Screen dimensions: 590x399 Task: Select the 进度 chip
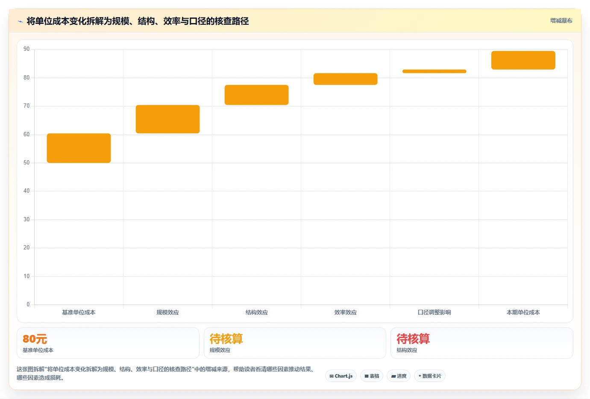pos(399,376)
